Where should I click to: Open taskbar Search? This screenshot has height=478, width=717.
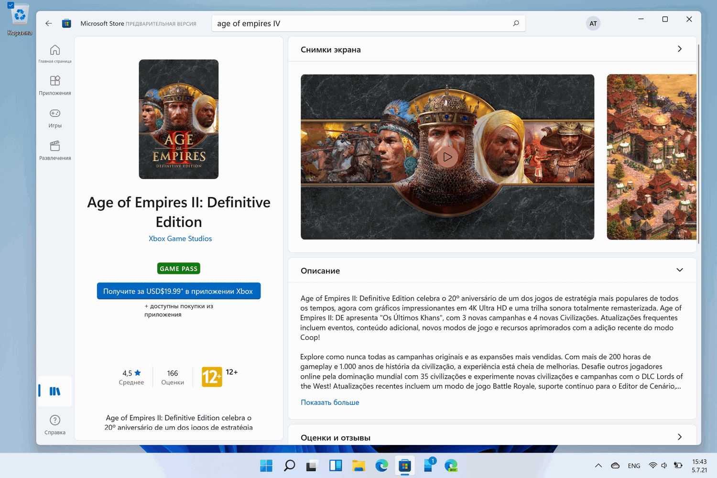click(289, 466)
